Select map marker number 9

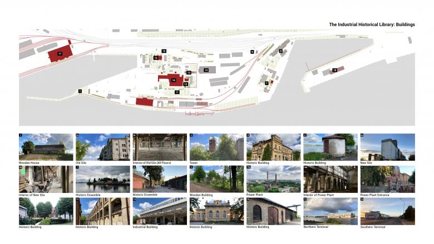252,52
